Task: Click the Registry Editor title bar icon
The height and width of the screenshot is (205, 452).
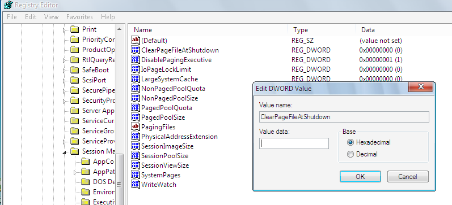Action: [8, 5]
